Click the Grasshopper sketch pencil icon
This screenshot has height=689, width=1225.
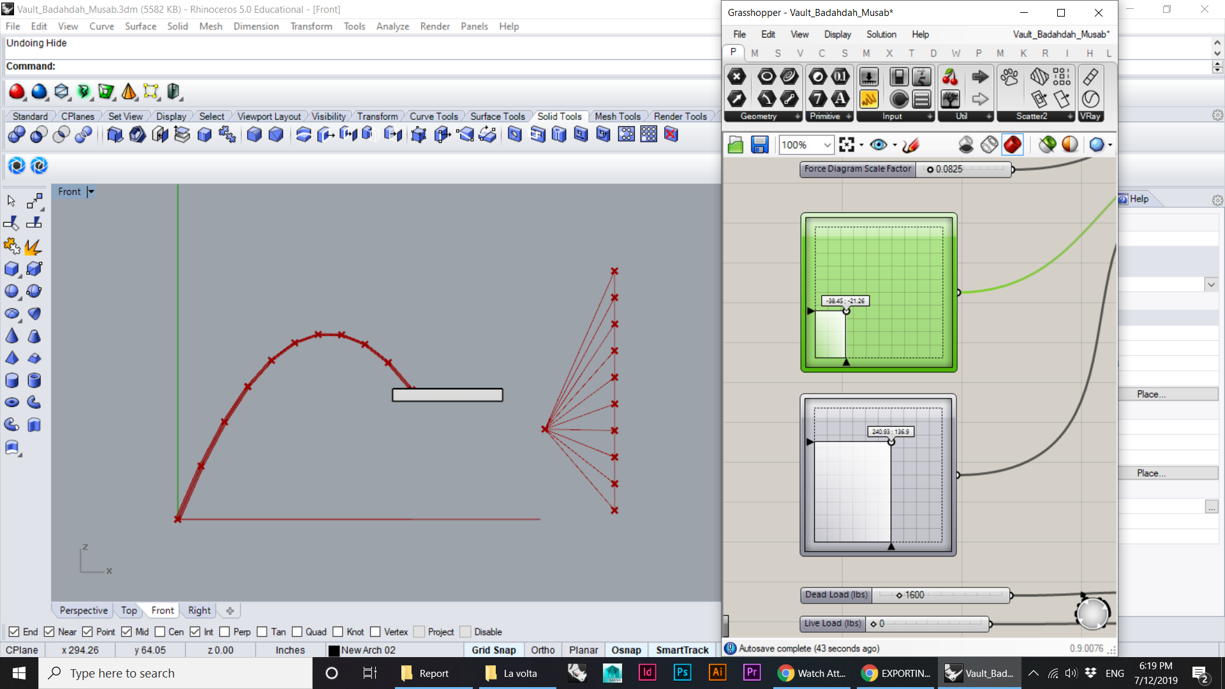click(911, 145)
